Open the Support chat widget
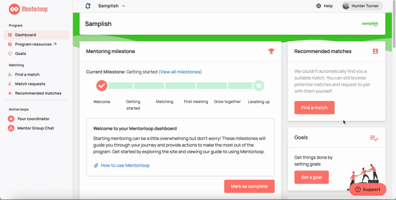The height and width of the screenshot is (200, 396). 368,189
